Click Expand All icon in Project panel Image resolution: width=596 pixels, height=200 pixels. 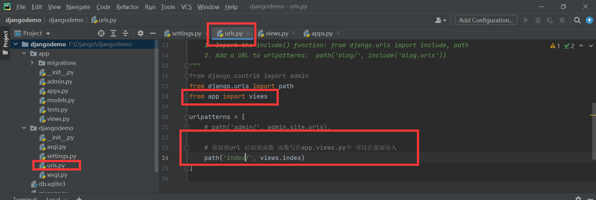click(x=113, y=33)
